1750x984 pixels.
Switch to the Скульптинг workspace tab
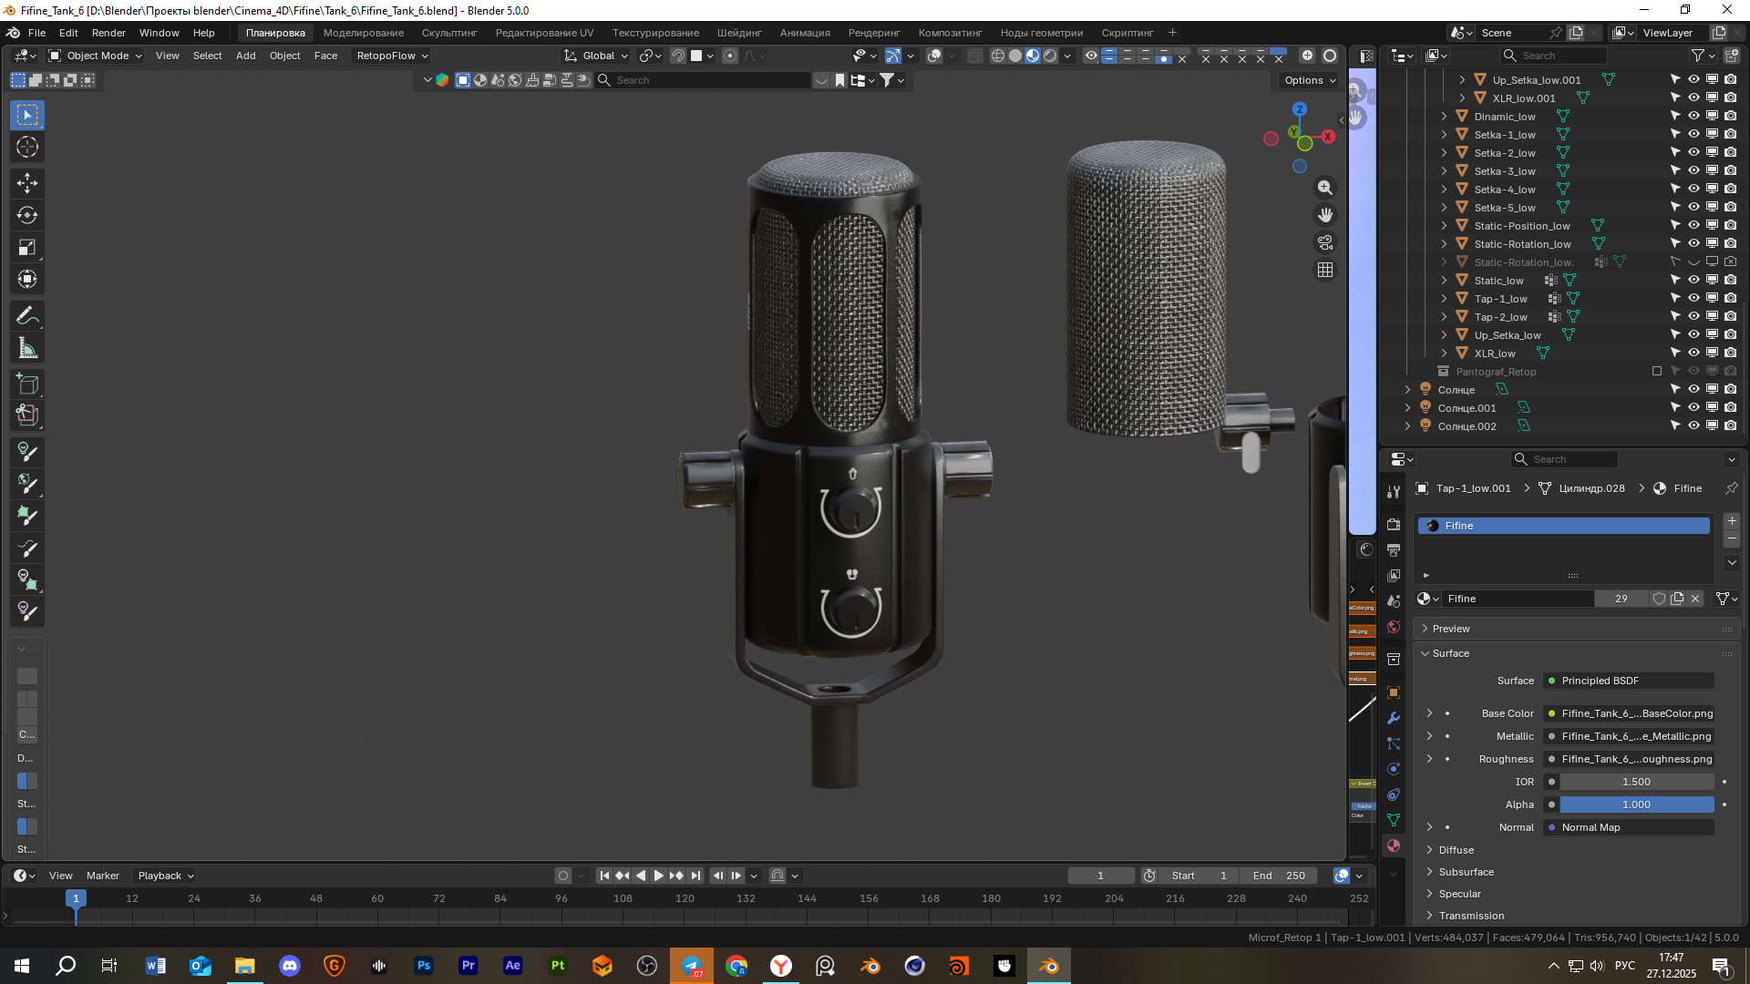point(449,33)
